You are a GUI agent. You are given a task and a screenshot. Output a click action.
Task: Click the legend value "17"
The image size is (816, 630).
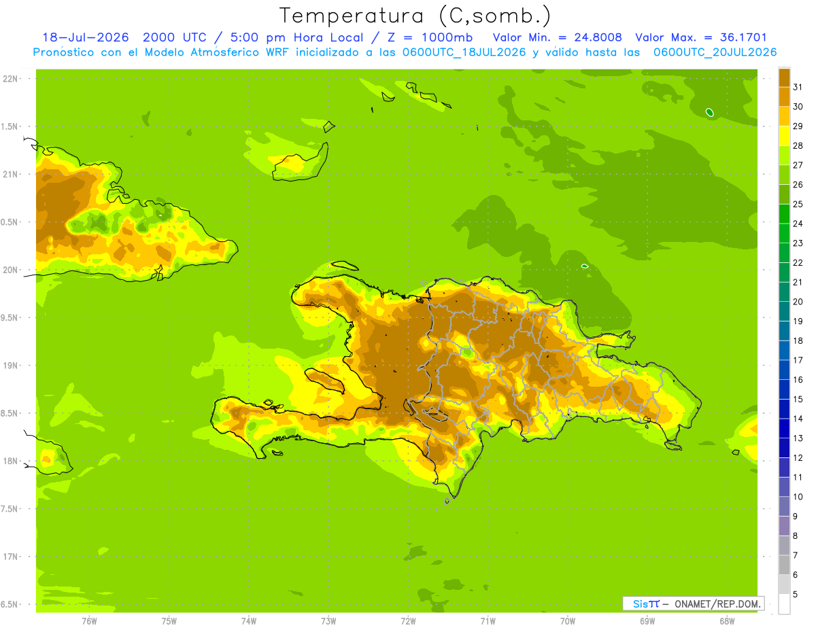pyautogui.click(x=798, y=360)
